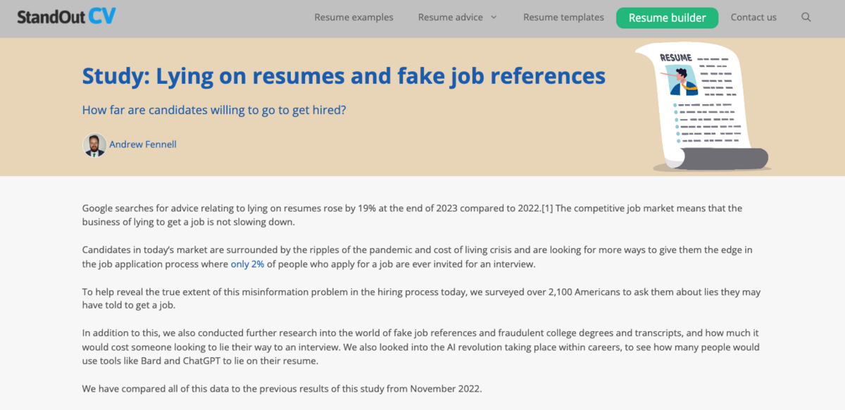Click the green Resume builder button
845x410 pixels.
tap(667, 18)
